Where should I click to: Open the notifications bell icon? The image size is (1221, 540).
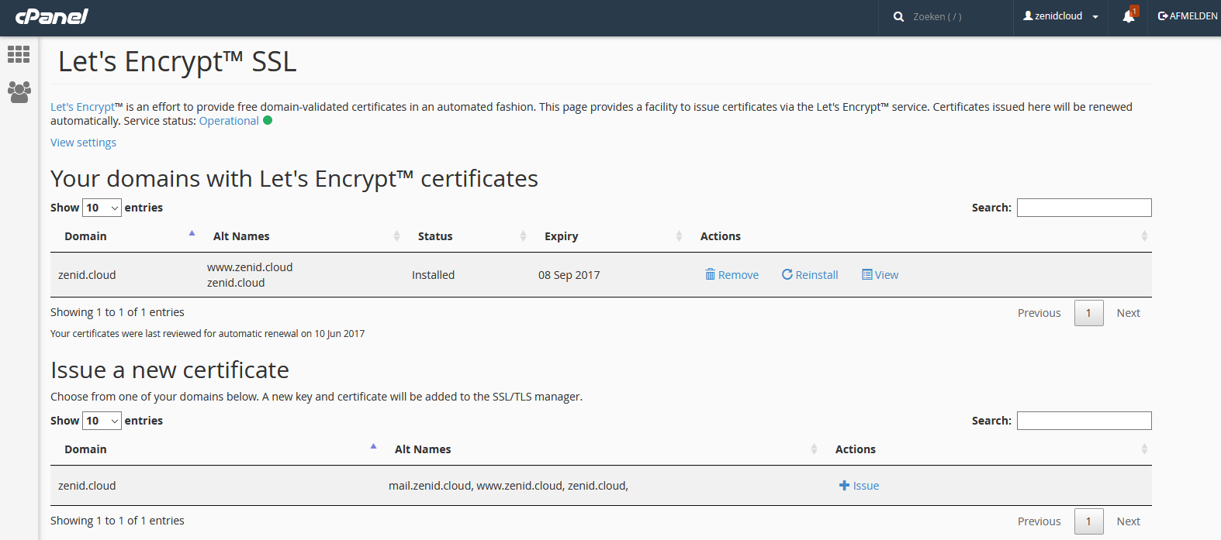point(1129,16)
